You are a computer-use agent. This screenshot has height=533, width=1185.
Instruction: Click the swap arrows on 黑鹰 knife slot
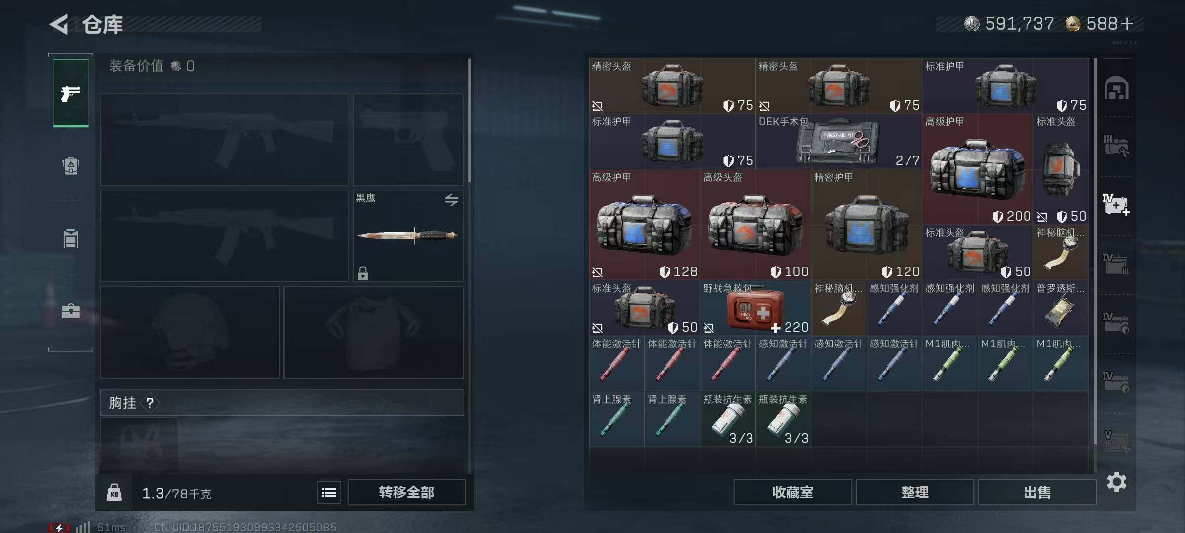(451, 200)
